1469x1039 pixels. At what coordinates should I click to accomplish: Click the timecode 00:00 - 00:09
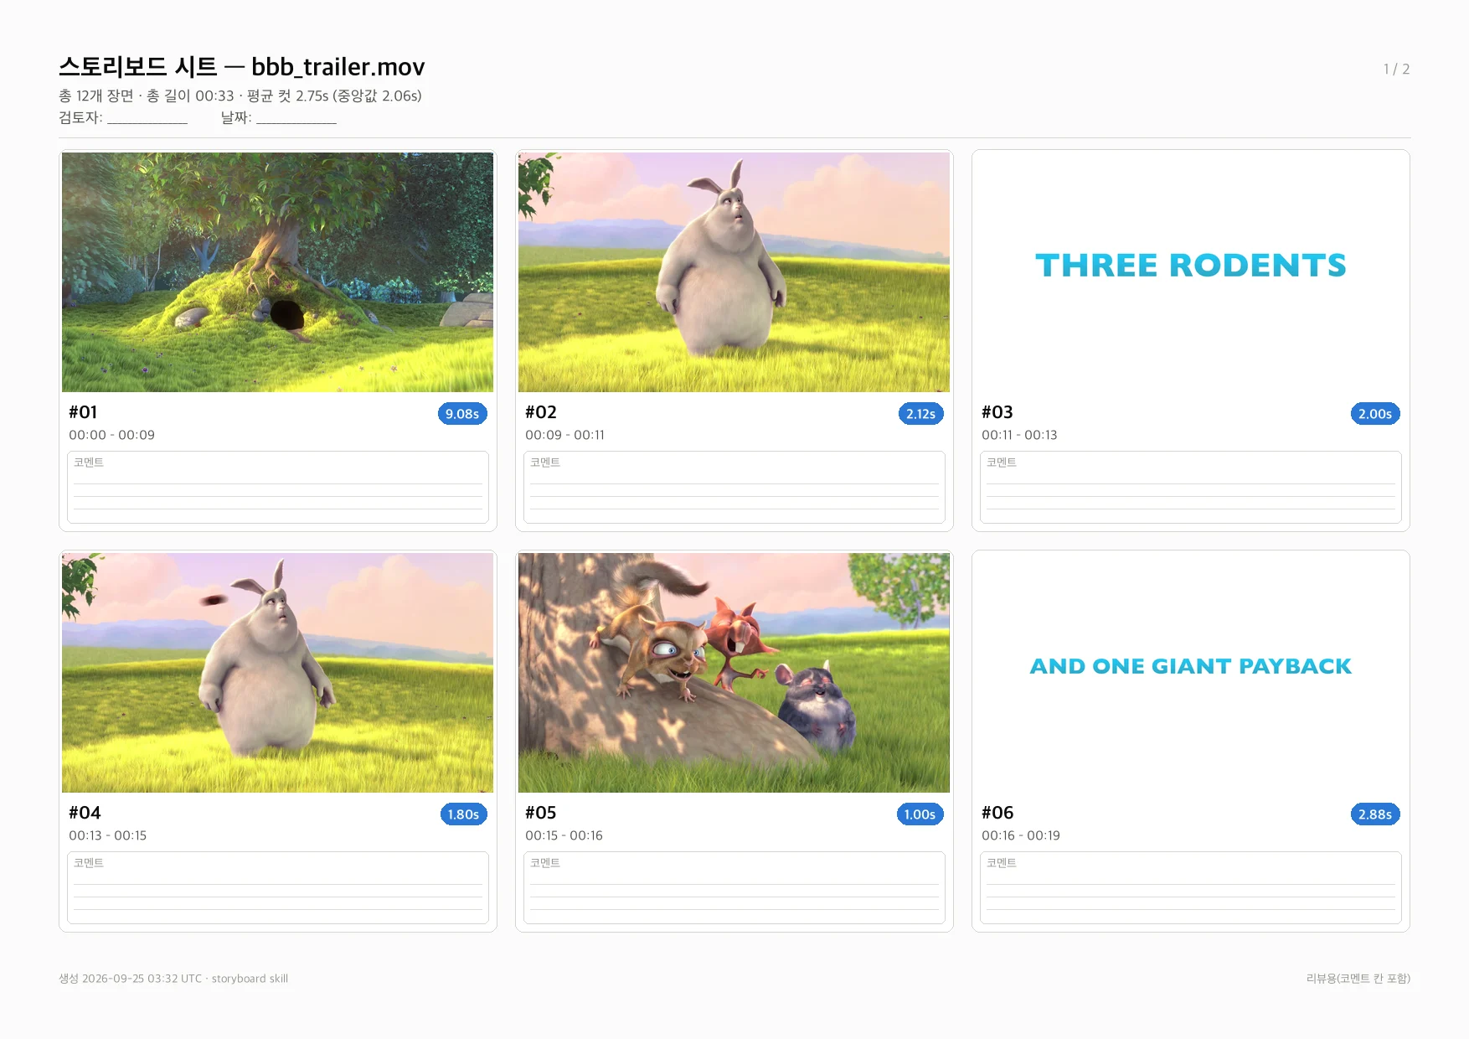point(111,435)
